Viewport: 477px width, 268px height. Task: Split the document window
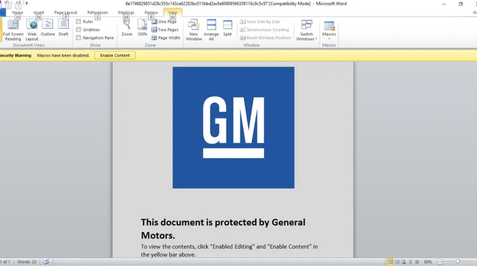click(227, 28)
